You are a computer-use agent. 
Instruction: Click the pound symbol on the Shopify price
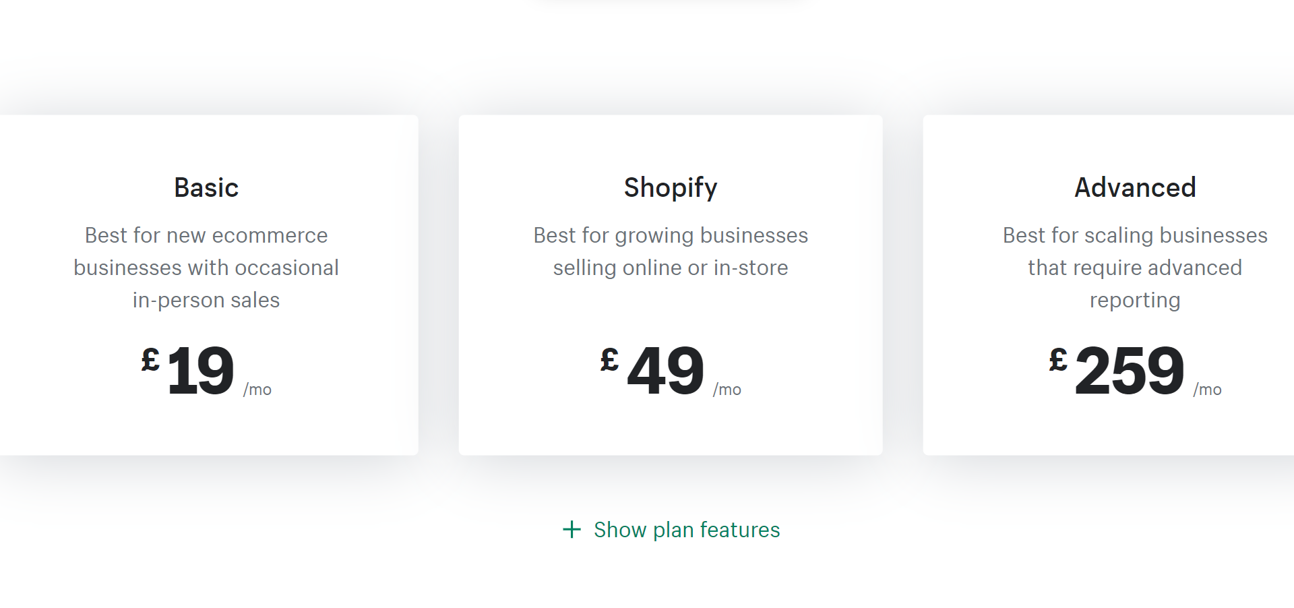click(609, 360)
